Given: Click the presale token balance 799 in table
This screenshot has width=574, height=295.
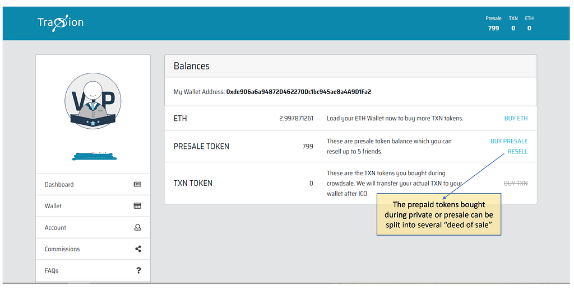Looking at the screenshot, I should click(308, 146).
